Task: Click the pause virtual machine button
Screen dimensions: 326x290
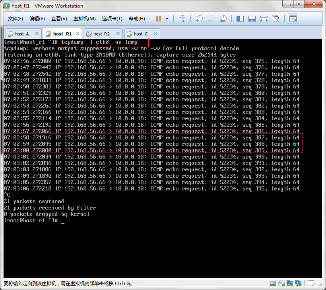Action: [158, 19]
